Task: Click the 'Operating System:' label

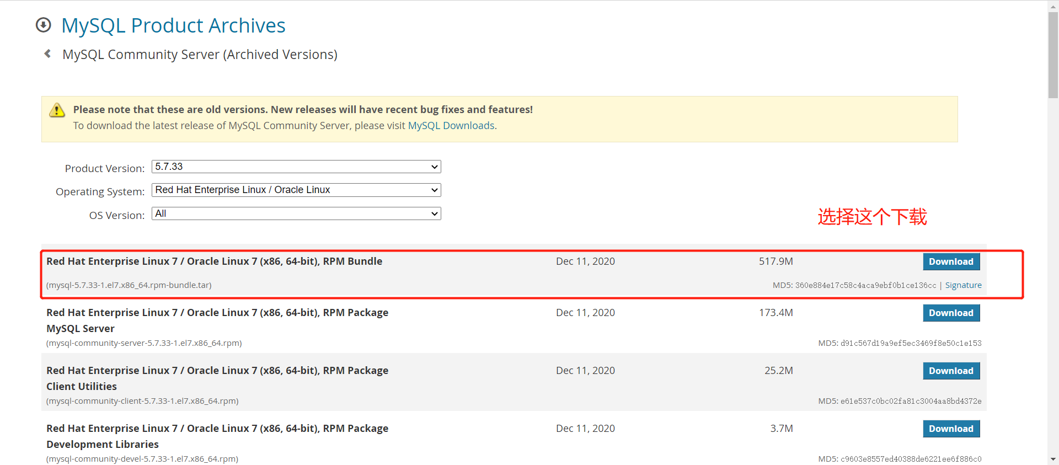Action: point(100,191)
